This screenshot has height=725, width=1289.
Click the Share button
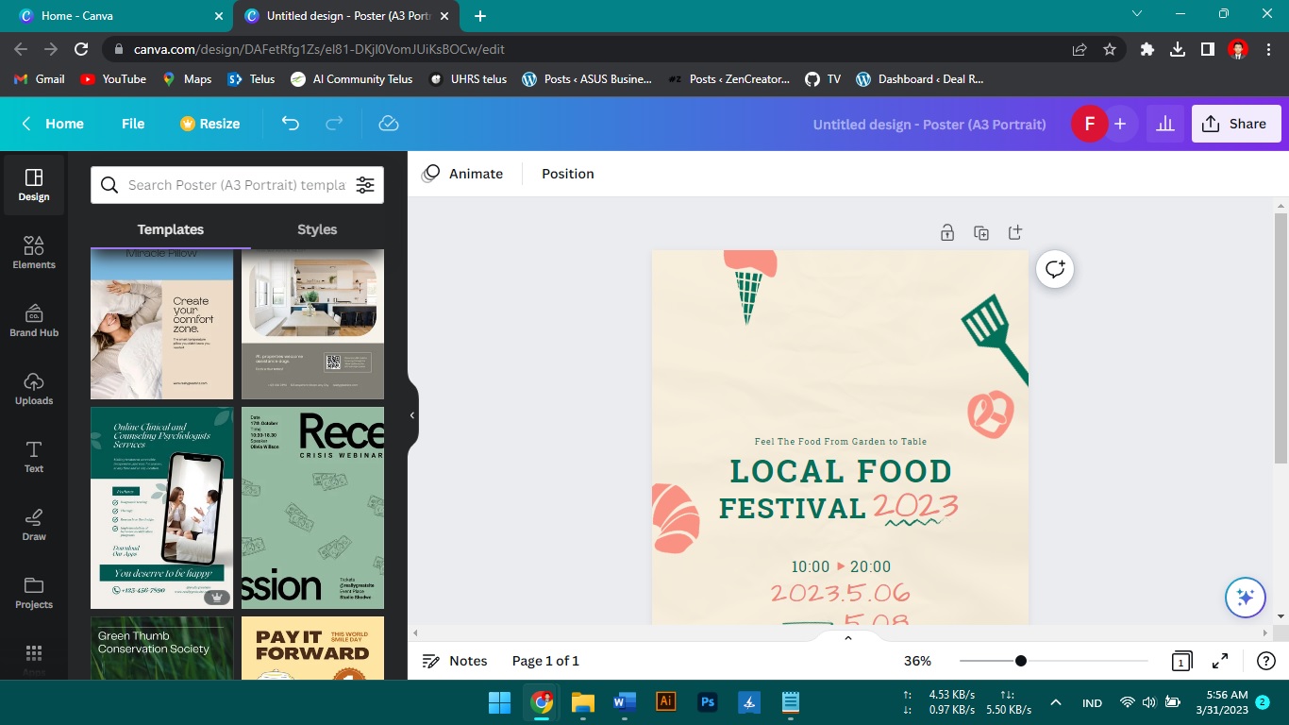coord(1235,123)
